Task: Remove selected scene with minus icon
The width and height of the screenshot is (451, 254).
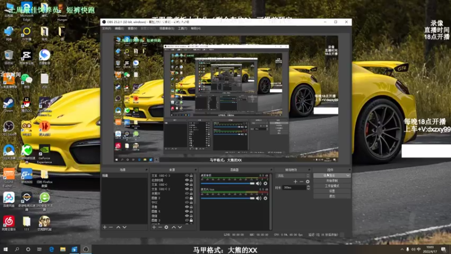Action: (111, 227)
